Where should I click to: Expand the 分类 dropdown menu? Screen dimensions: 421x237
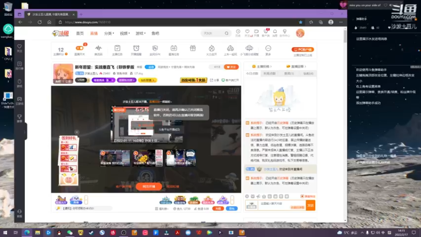point(109,33)
